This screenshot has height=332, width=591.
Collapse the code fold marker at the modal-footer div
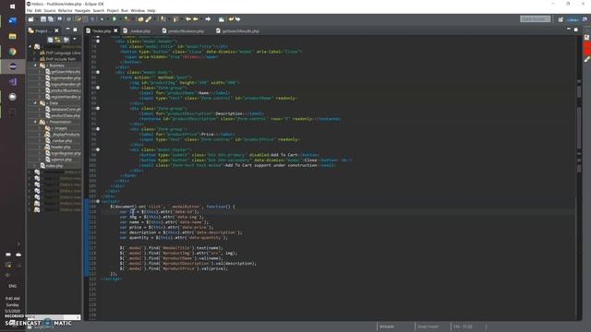pyautogui.click(x=98, y=149)
